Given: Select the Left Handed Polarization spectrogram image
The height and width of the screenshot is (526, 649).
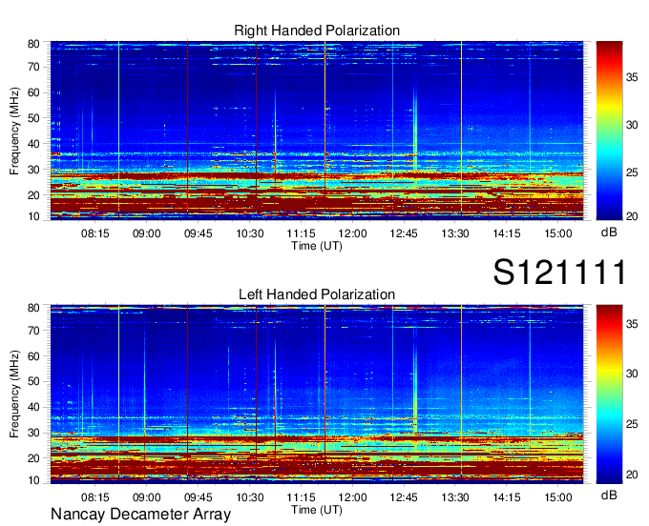Looking at the screenshot, I should pyautogui.click(x=317, y=394).
